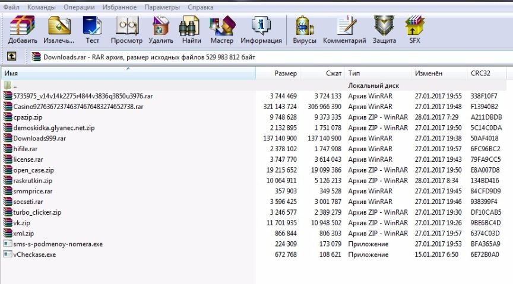Click size value 19 215 652

coord(281,170)
